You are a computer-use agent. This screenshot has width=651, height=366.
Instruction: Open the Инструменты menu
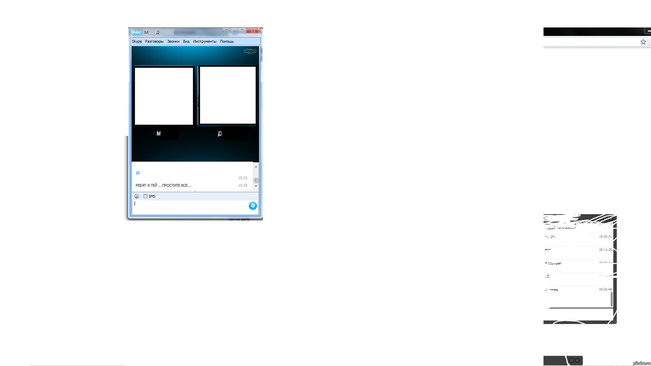coord(205,41)
